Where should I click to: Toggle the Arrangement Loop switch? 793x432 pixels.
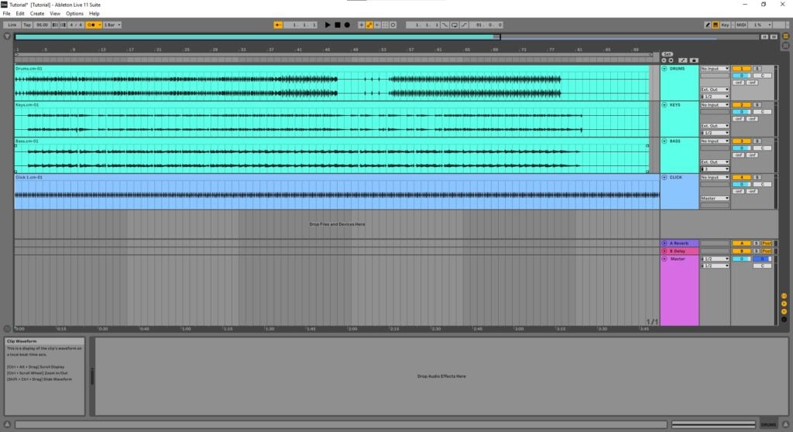pos(454,25)
